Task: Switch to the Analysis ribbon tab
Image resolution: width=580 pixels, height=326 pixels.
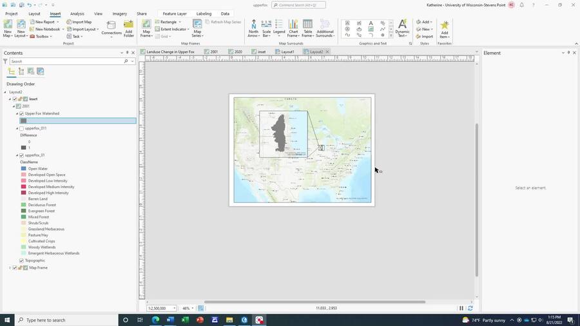Action: pyautogui.click(x=77, y=14)
